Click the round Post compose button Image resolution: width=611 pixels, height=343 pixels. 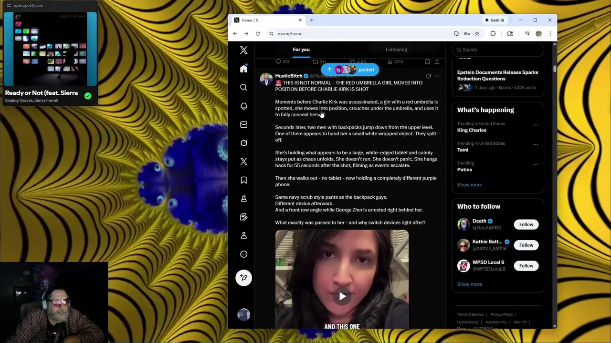click(x=243, y=278)
